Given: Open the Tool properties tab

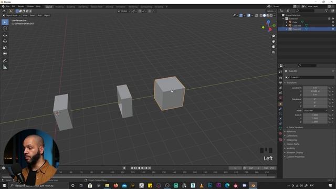Looking at the screenshot, I should tap(280, 72).
